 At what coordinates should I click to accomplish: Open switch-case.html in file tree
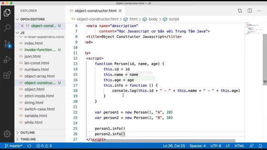pos(40,109)
